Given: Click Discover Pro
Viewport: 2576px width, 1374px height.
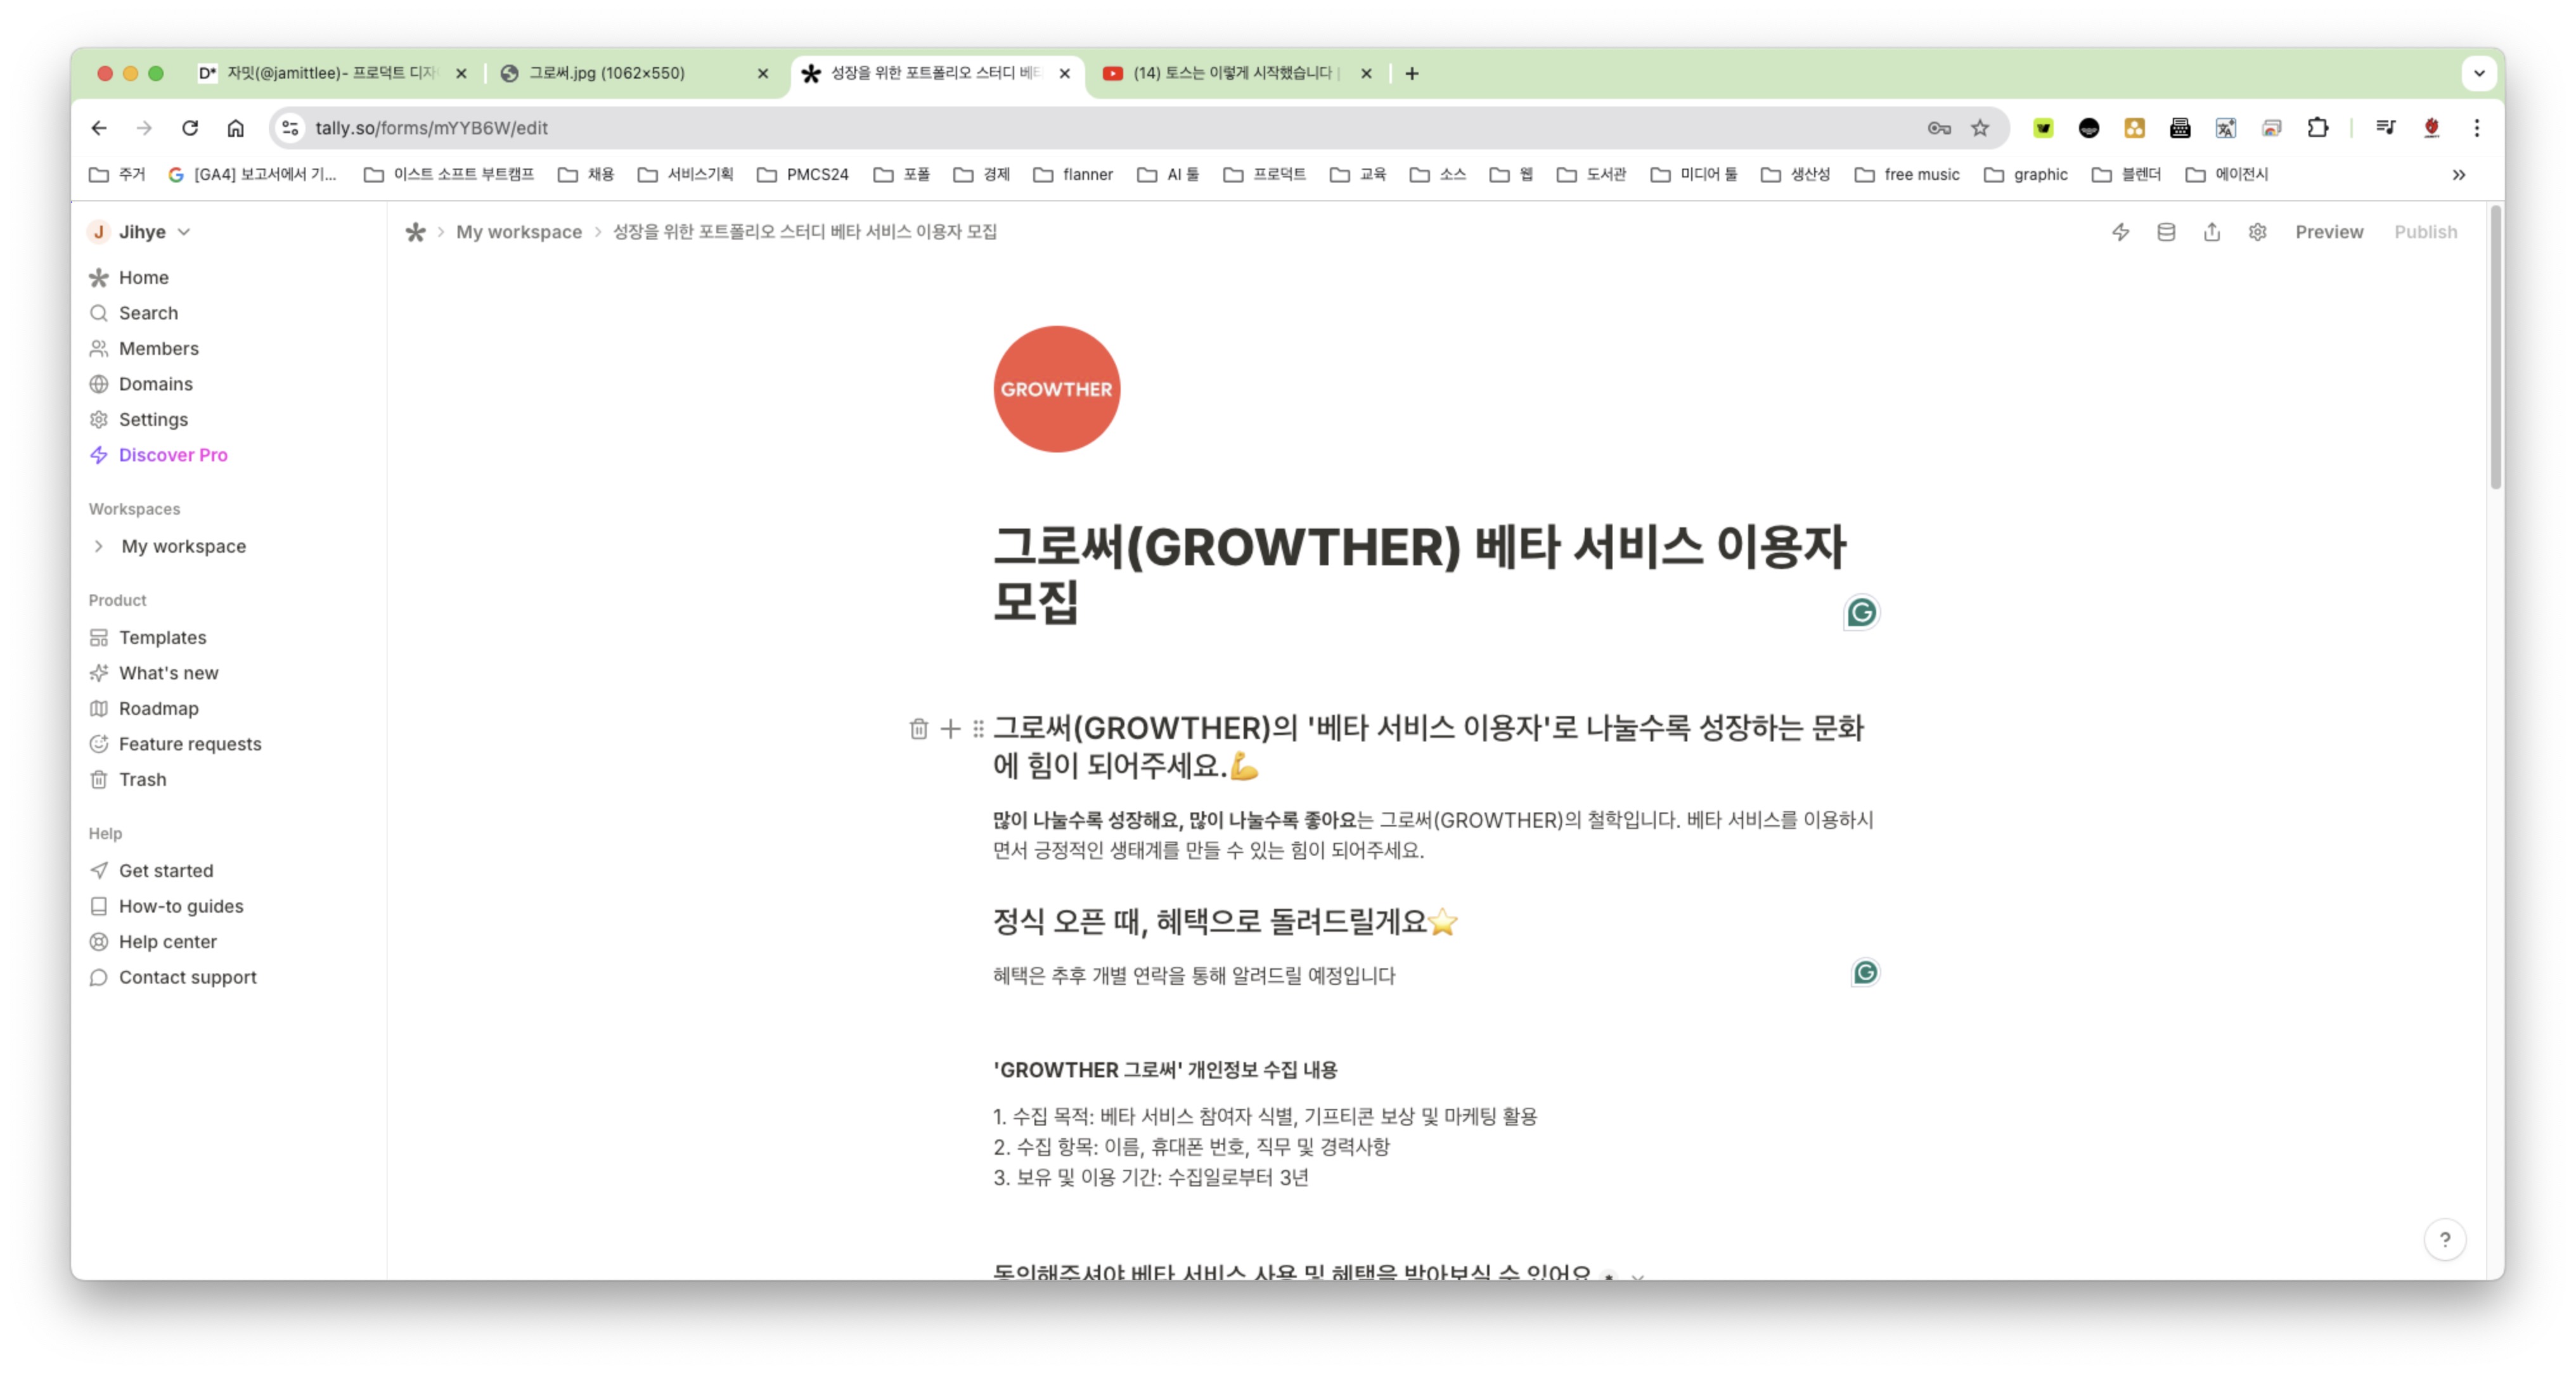Looking at the screenshot, I should click(173, 455).
